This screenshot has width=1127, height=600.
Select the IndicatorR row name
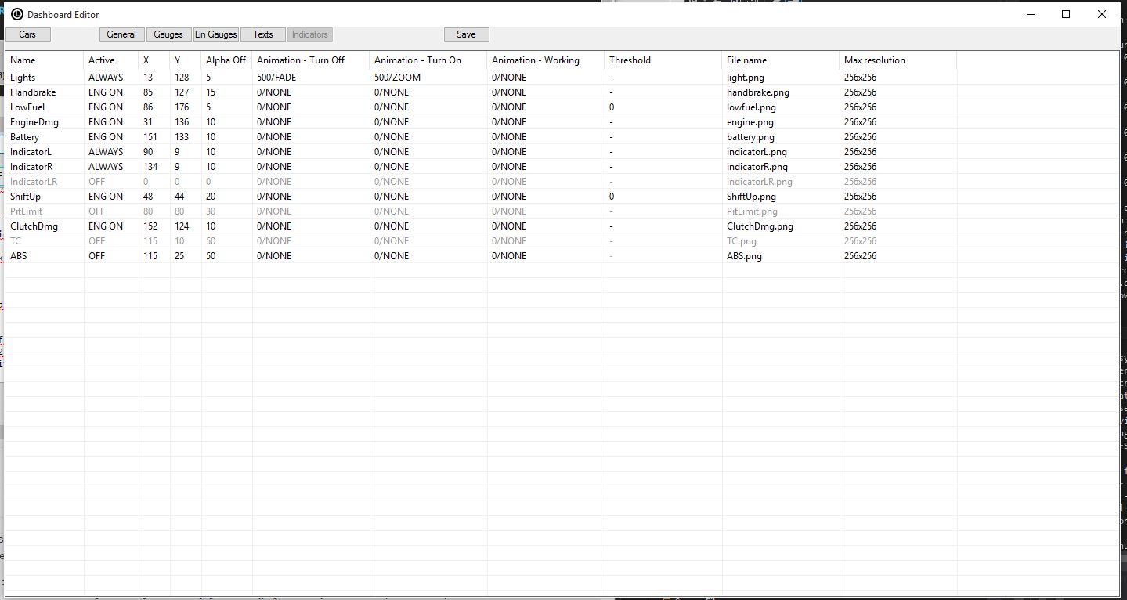pyautogui.click(x=31, y=167)
